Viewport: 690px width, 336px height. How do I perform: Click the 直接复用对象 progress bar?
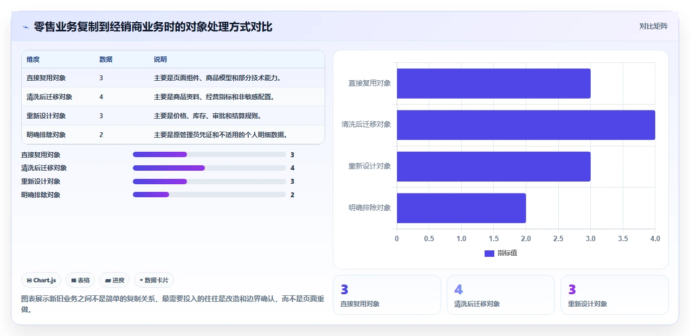pos(209,154)
